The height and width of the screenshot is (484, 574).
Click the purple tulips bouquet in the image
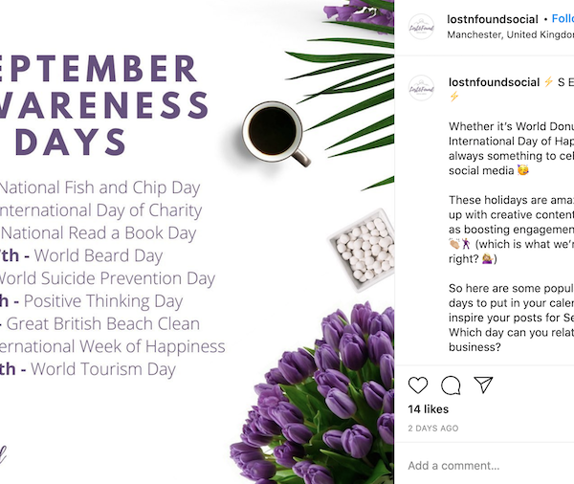click(x=325, y=402)
